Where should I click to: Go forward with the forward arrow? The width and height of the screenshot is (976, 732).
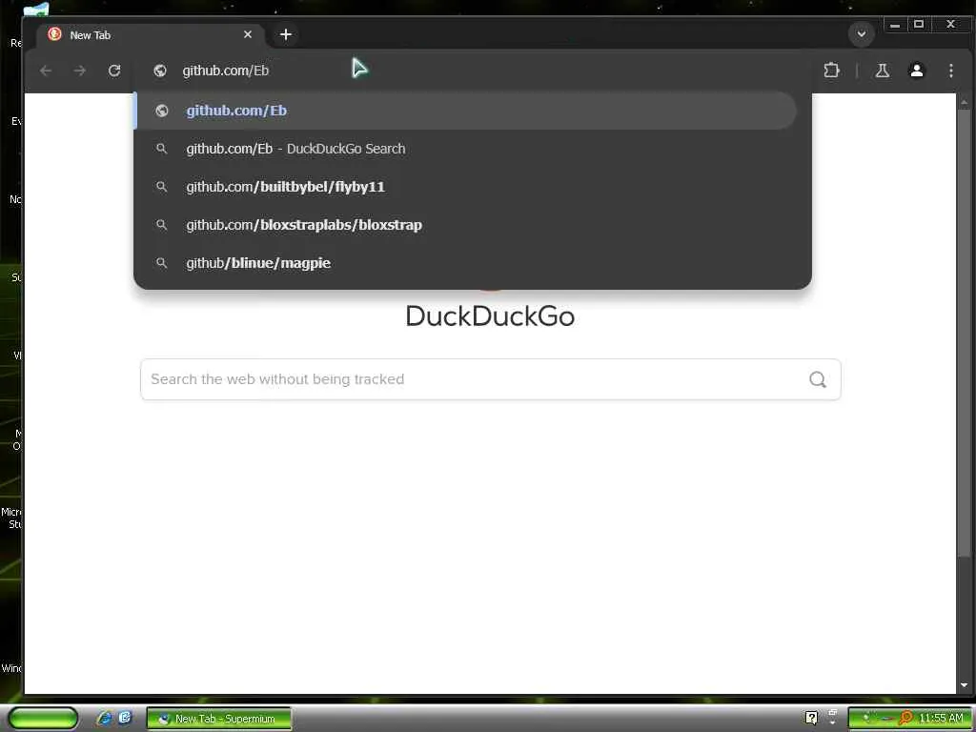[x=80, y=71]
